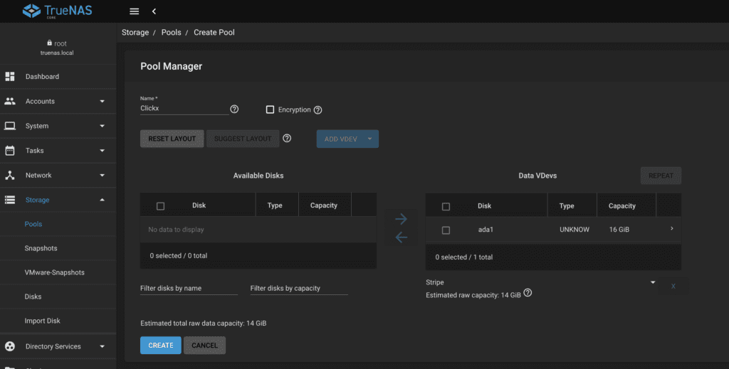This screenshot has width=729, height=369.
Task: Expand the Accounts menu arrow
Action: pyautogui.click(x=102, y=101)
